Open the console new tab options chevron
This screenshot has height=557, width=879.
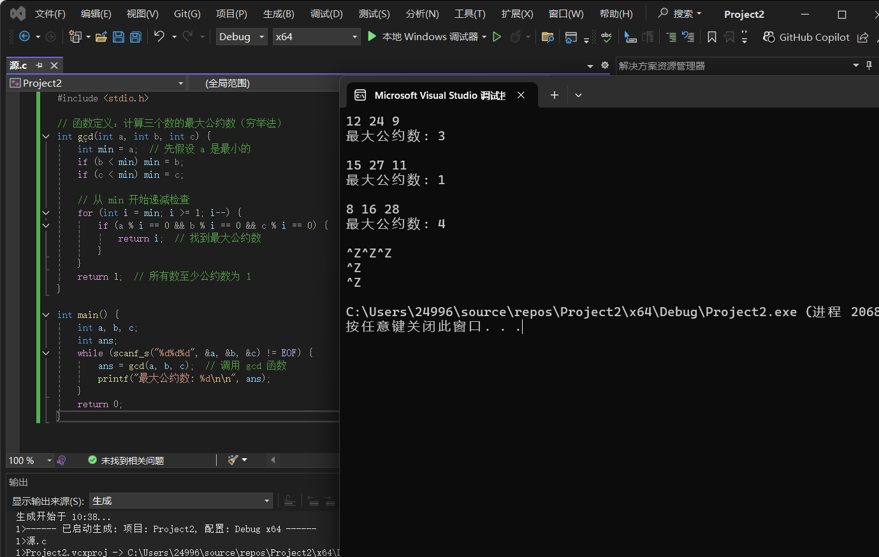click(578, 95)
